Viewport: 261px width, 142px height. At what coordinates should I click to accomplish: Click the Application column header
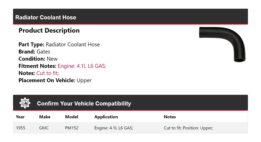106,117
